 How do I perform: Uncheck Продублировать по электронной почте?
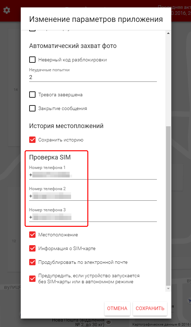[32, 262]
